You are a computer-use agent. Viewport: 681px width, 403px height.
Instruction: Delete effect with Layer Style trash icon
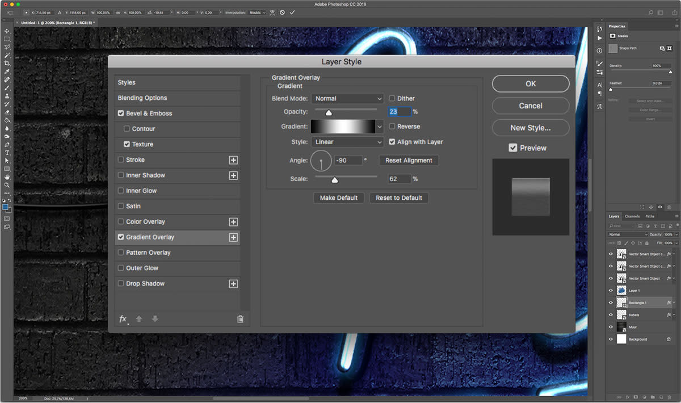(240, 319)
